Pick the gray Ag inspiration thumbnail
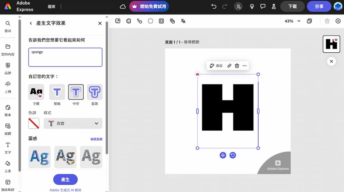The width and height of the screenshot is (344, 192). [91, 157]
